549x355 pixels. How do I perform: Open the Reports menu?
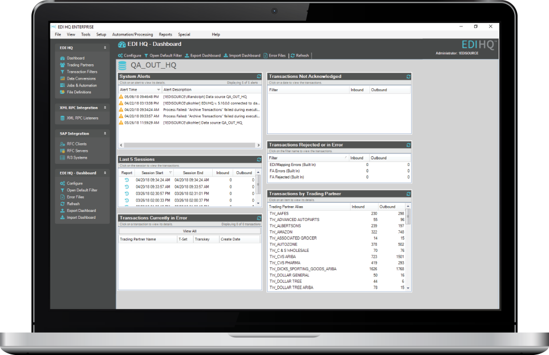[165, 34]
